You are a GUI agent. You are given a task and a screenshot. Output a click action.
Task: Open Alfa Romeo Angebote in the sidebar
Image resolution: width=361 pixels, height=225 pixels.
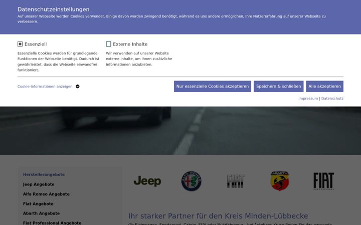pos(46,194)
